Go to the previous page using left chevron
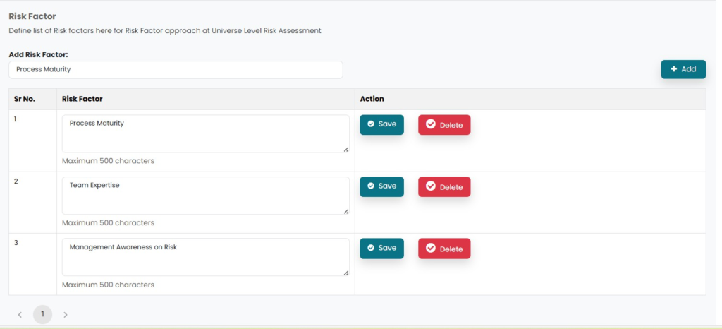This screenshot has width=722, height=329. pyautogui.click(x=20, y=315)
